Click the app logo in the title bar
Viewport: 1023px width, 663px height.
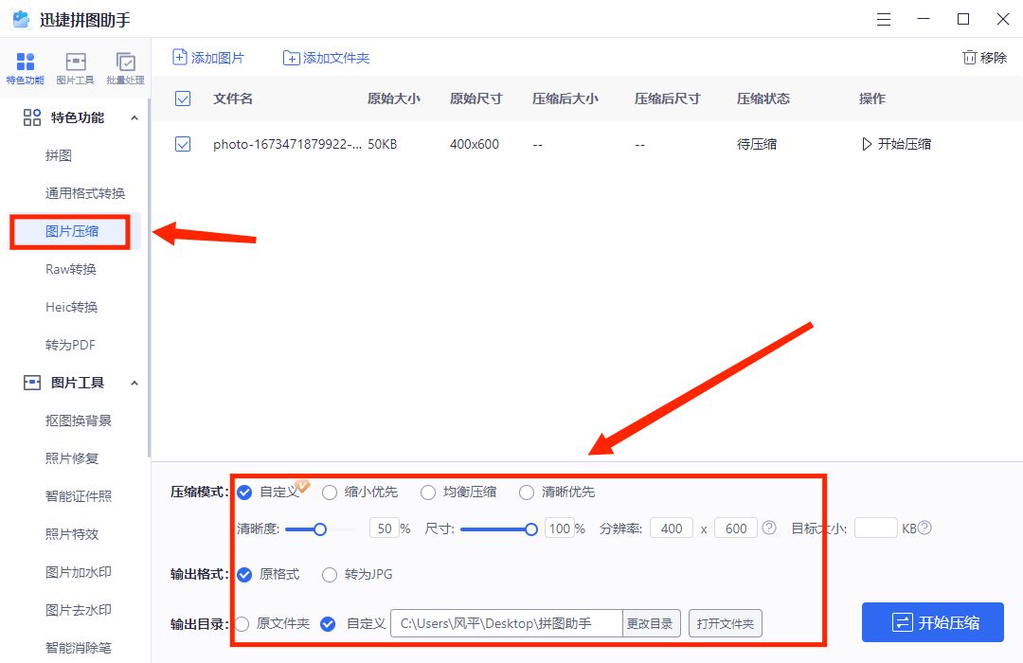point(21,18)
